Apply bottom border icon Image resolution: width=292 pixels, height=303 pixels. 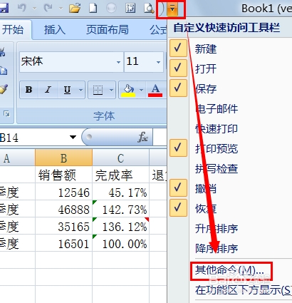point(98,90)
